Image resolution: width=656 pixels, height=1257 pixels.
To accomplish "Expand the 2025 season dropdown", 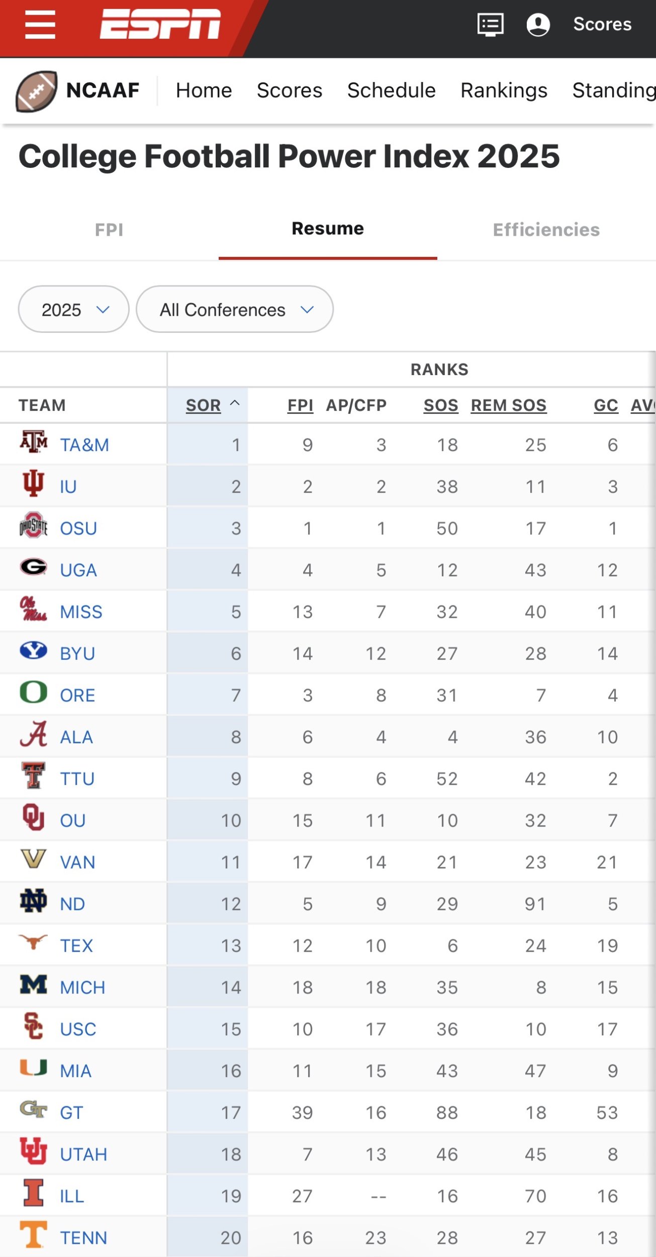I will (x=74, y=309).
